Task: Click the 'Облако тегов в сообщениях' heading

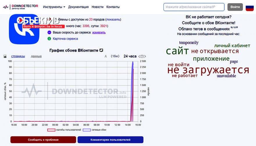Action: (x=204, y=29)
